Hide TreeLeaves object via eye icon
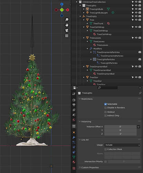Image resolution: width=143 pixels, height=173 pixels. [x=136, y=38]
